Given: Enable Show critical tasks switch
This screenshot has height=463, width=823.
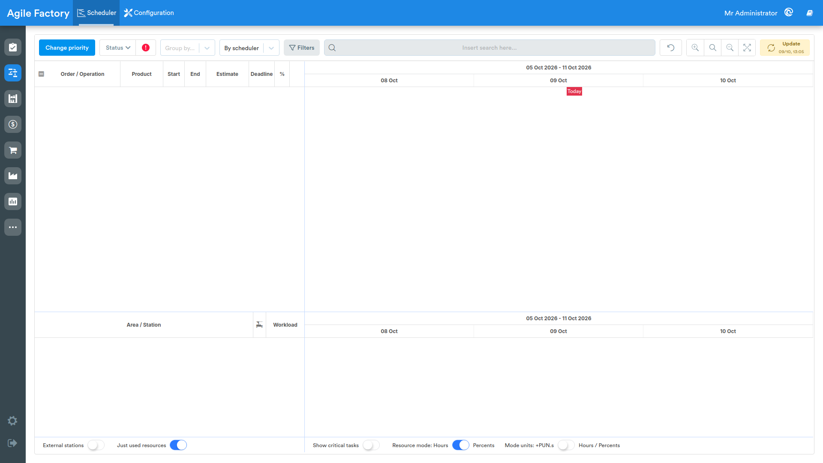Looking at the screenshot, I should (x=371, y=445).
